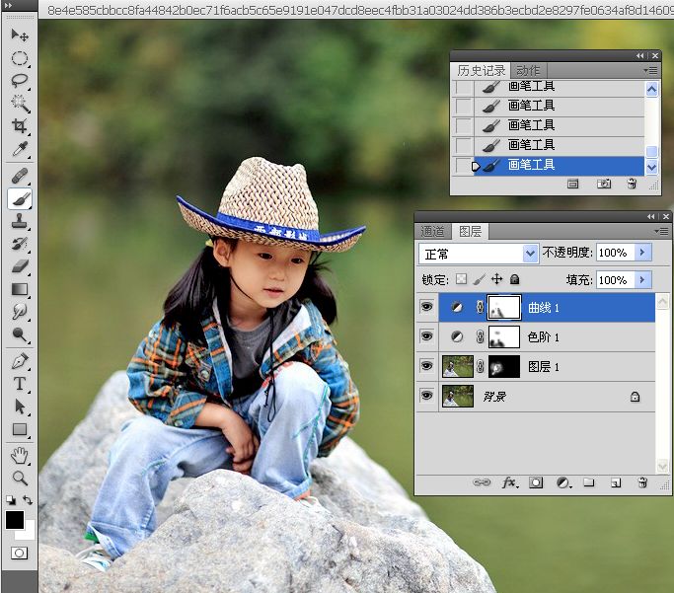Select the 图层 1 layer mask thumbnail

coord(504,366)
